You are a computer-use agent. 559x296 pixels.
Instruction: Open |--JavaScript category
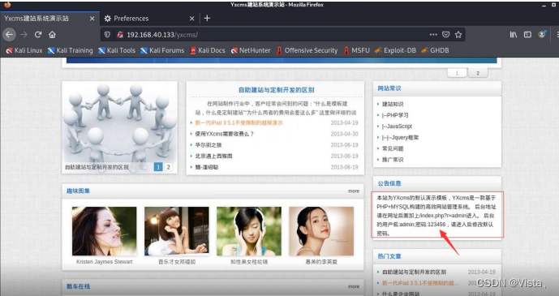tap(397, 126)
